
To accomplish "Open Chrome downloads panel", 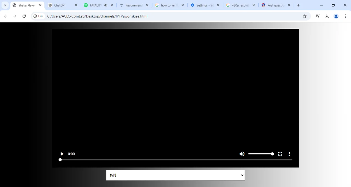I will point(327,16).
